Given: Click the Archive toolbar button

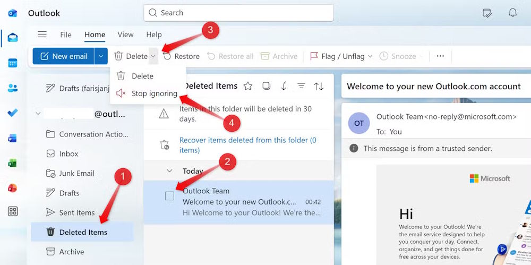Looking at the screenshot, I should tap(279, 56).
